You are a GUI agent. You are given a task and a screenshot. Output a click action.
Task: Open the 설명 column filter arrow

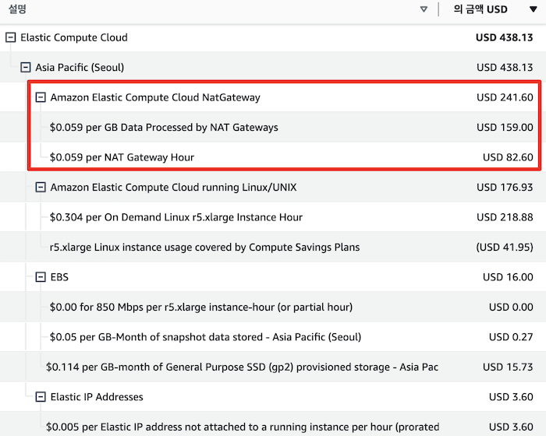pos(424,9)
